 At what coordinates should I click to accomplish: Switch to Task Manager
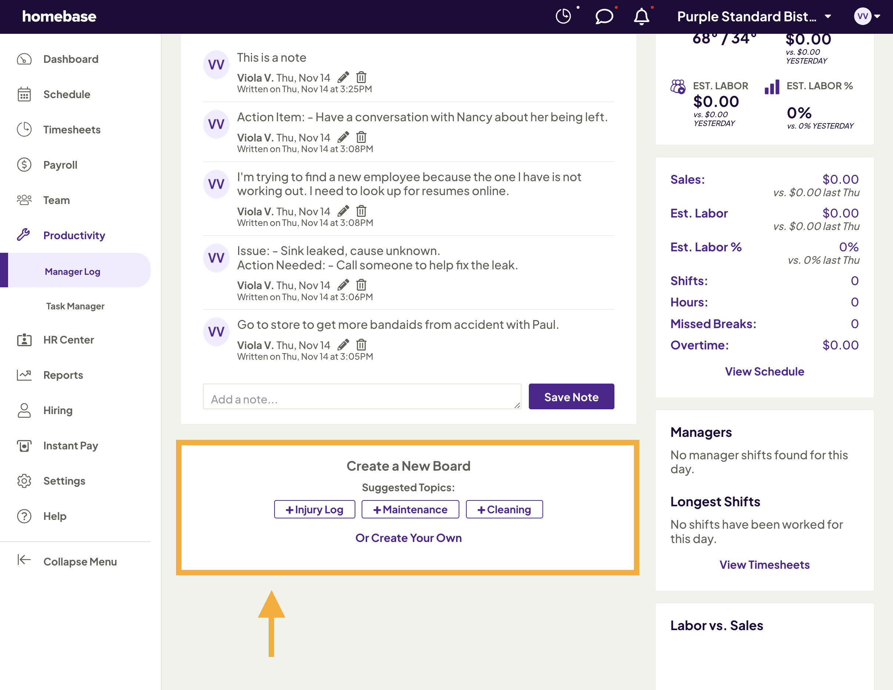click(75, 306)
